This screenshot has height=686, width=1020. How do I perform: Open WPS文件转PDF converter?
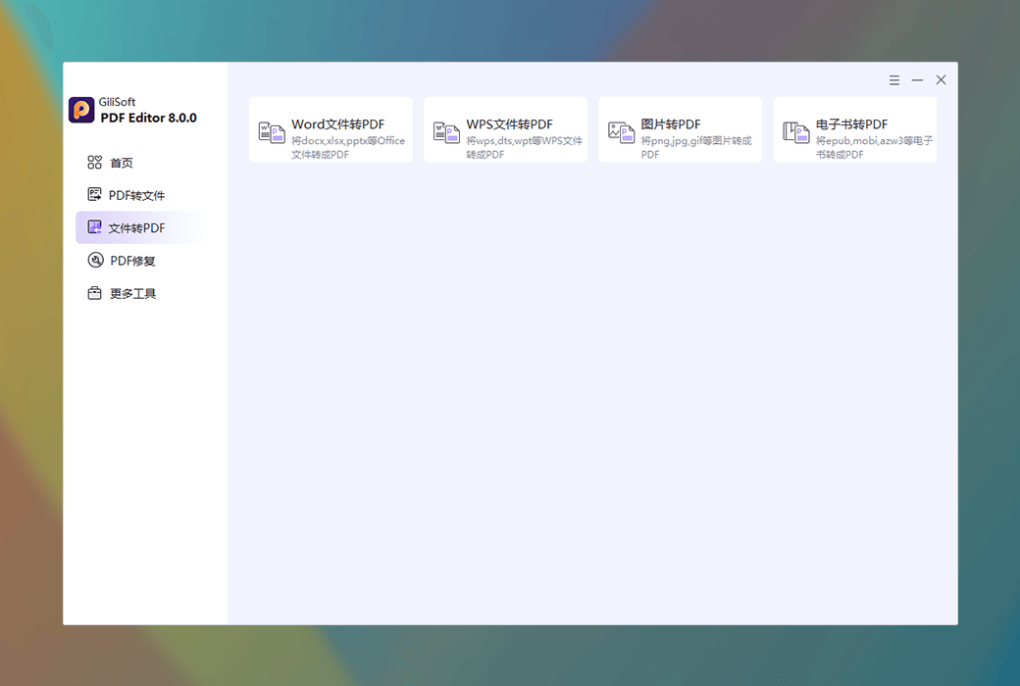tap(505, 130)
